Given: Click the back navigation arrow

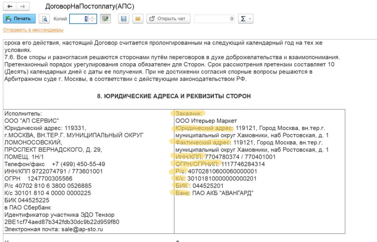Looking at the screenshot, I should point(10,7).
